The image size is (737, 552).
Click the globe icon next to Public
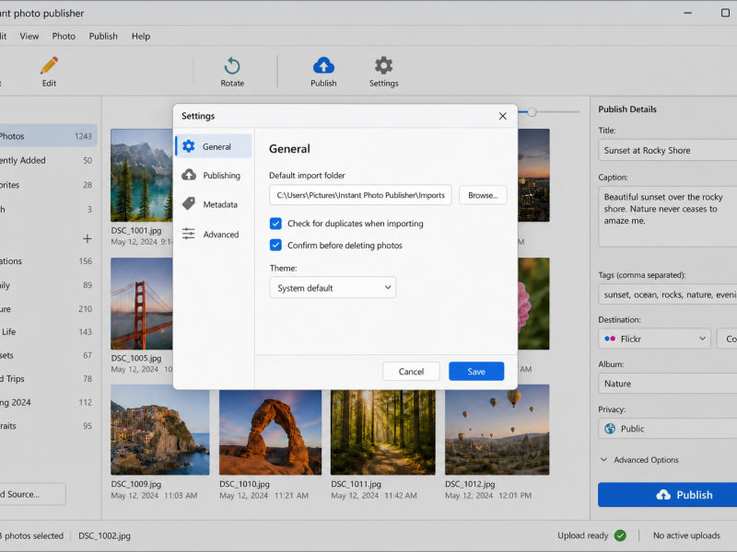pos(610,428)
